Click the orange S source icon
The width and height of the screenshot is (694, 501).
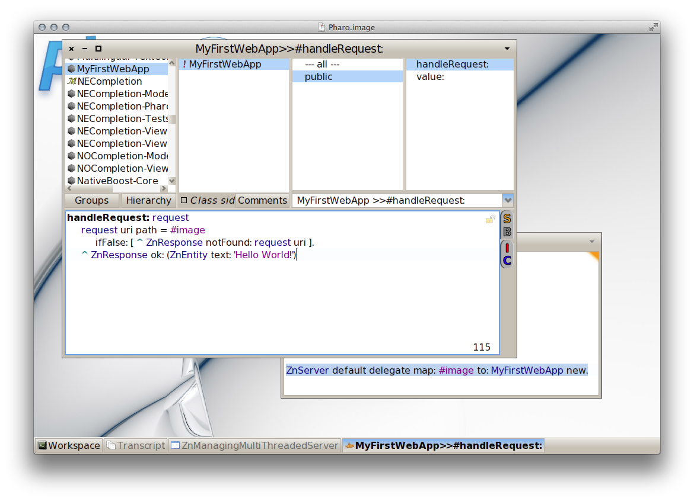point(507,219)
